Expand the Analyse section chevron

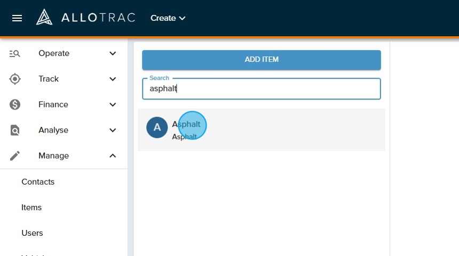[x=113, y=130]
